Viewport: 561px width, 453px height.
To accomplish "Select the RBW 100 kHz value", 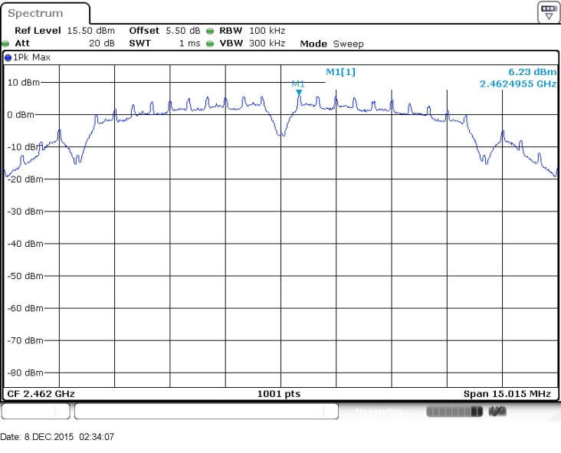I will (x=267, y=31).
